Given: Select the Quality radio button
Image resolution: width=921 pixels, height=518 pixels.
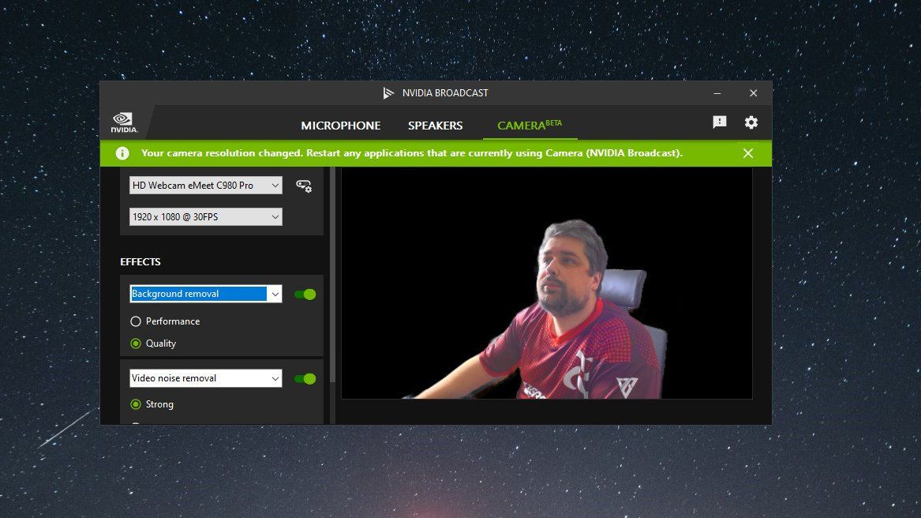Looking at the screenshot, I should 136,343.
